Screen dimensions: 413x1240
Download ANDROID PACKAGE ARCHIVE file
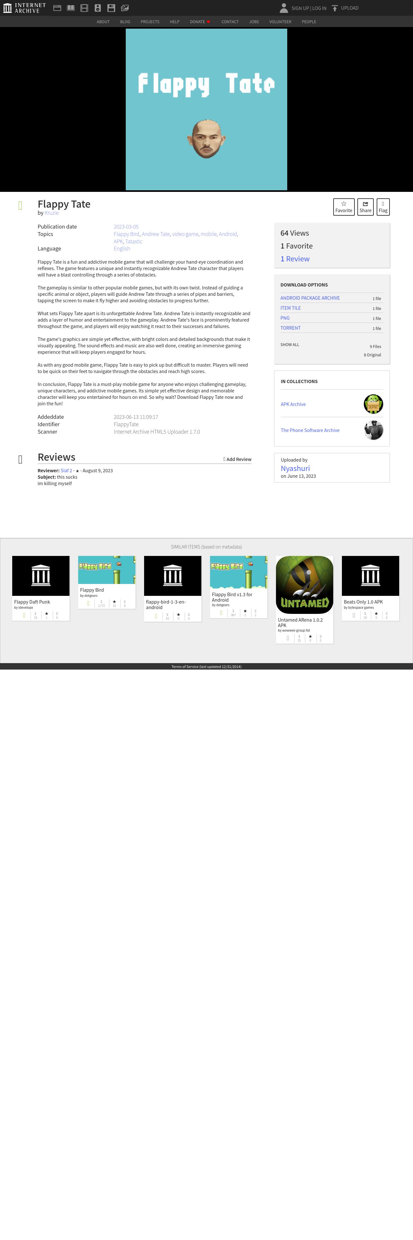(x=310, y=298)
